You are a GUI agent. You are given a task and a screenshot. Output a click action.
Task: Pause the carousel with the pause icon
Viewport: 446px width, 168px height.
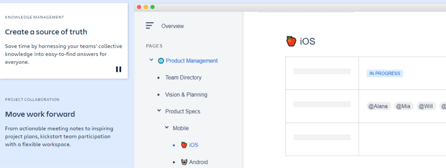pos(118,69)
